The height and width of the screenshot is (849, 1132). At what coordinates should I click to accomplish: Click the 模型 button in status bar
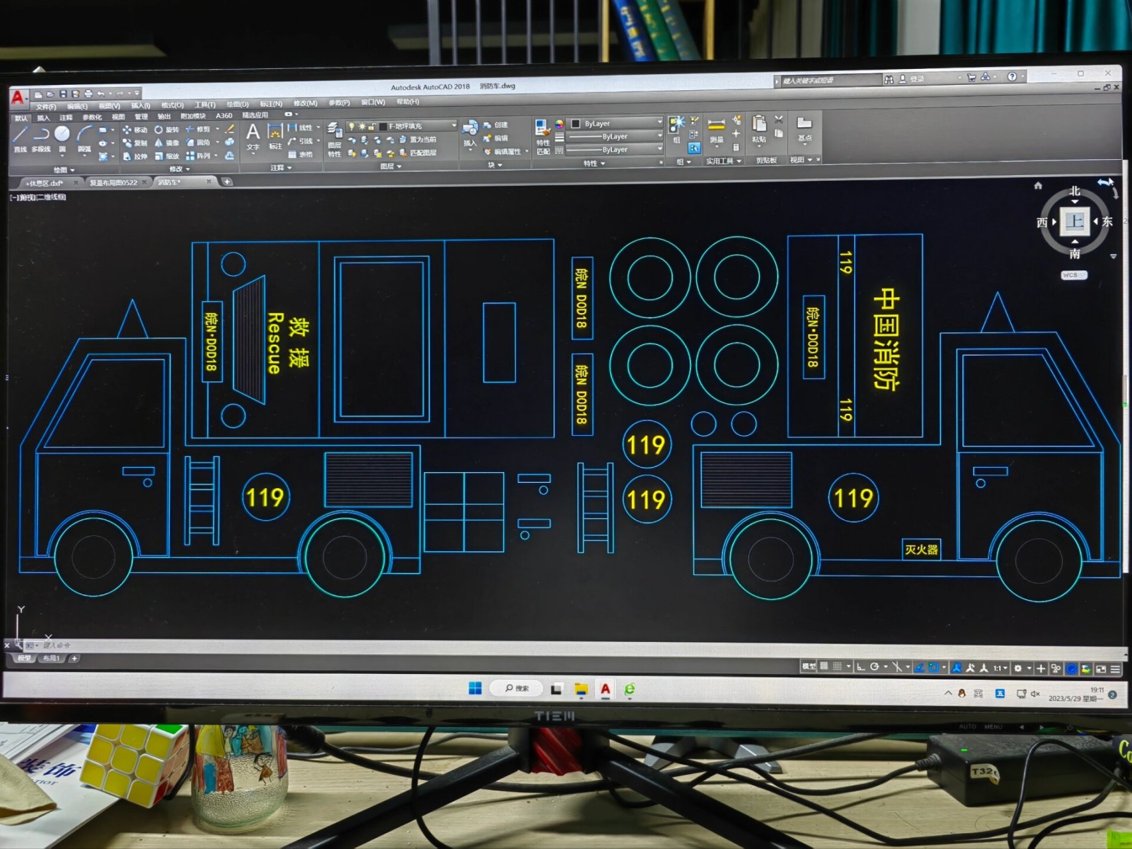(x=808, y=667)
